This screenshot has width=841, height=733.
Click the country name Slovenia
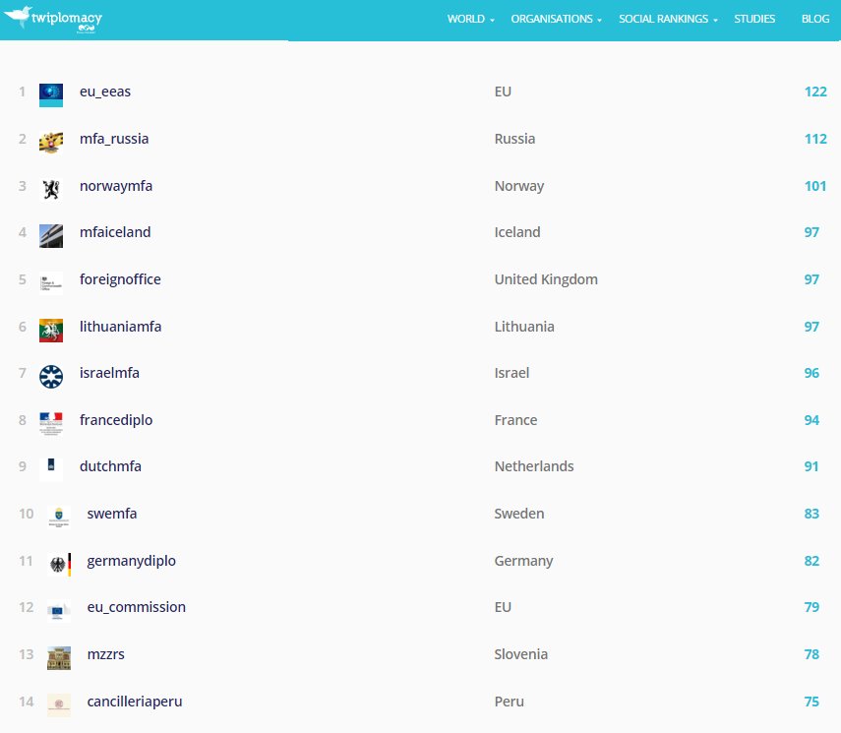520,654
